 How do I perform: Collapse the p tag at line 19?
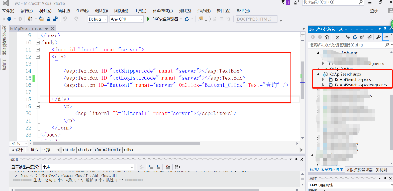[38, 106]
